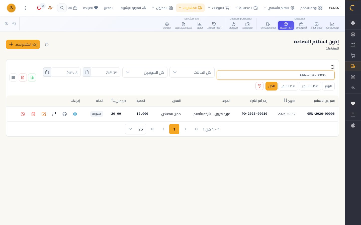Screen dimensions: 361x225
Task: Click the 'إلى تاريخ' date input
Action: click(x=66, y=72)
